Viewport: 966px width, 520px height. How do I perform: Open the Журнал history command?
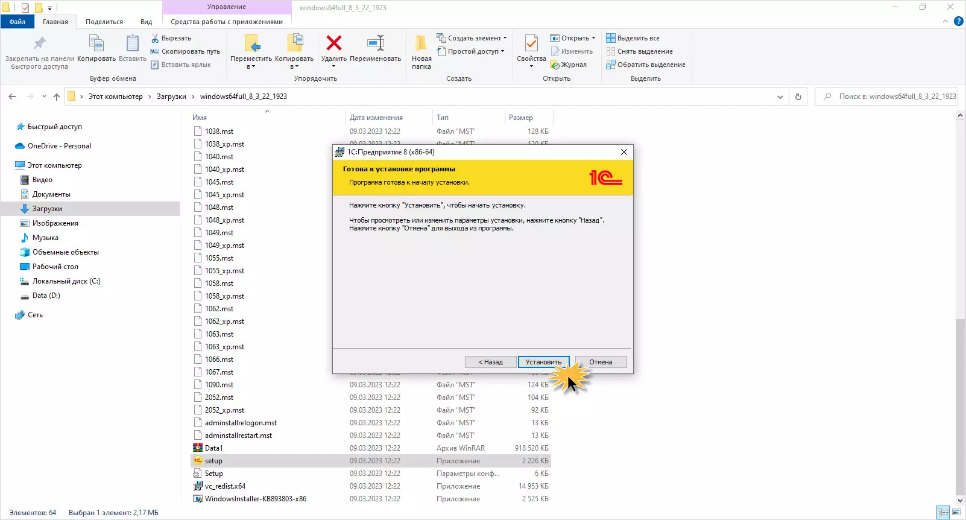tap(569, 65)
